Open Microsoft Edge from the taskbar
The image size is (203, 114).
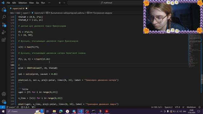tap(61, 111)
